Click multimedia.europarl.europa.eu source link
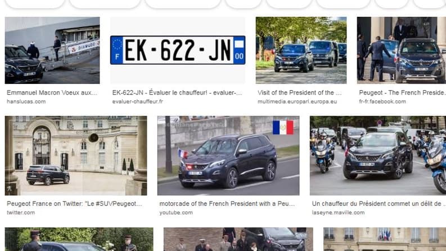The width and height of the screenshot is (446, 251). click(297, 102)
